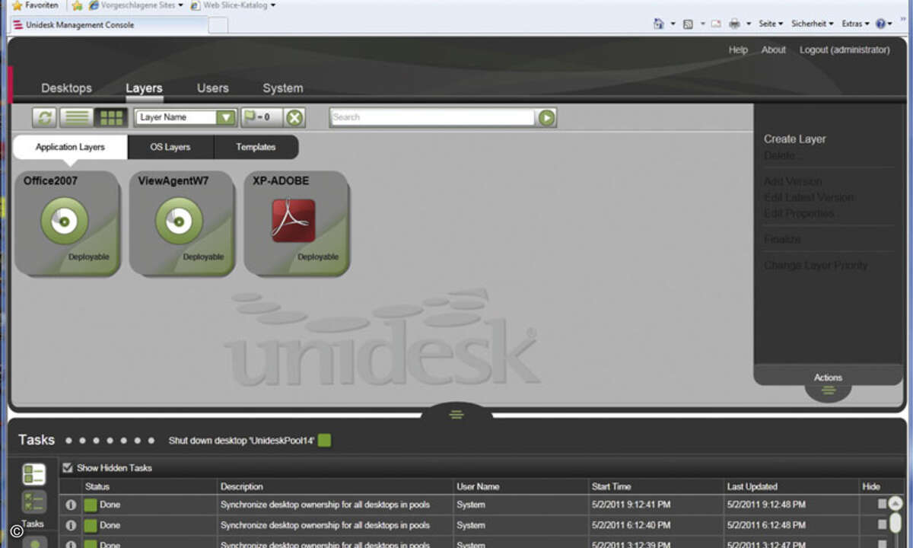Screen dimensions: 913x548
Task: Click the 5/2/2011 6:12:40 PM start time cell
Action: pyautogui.click(x=631, y=525)
